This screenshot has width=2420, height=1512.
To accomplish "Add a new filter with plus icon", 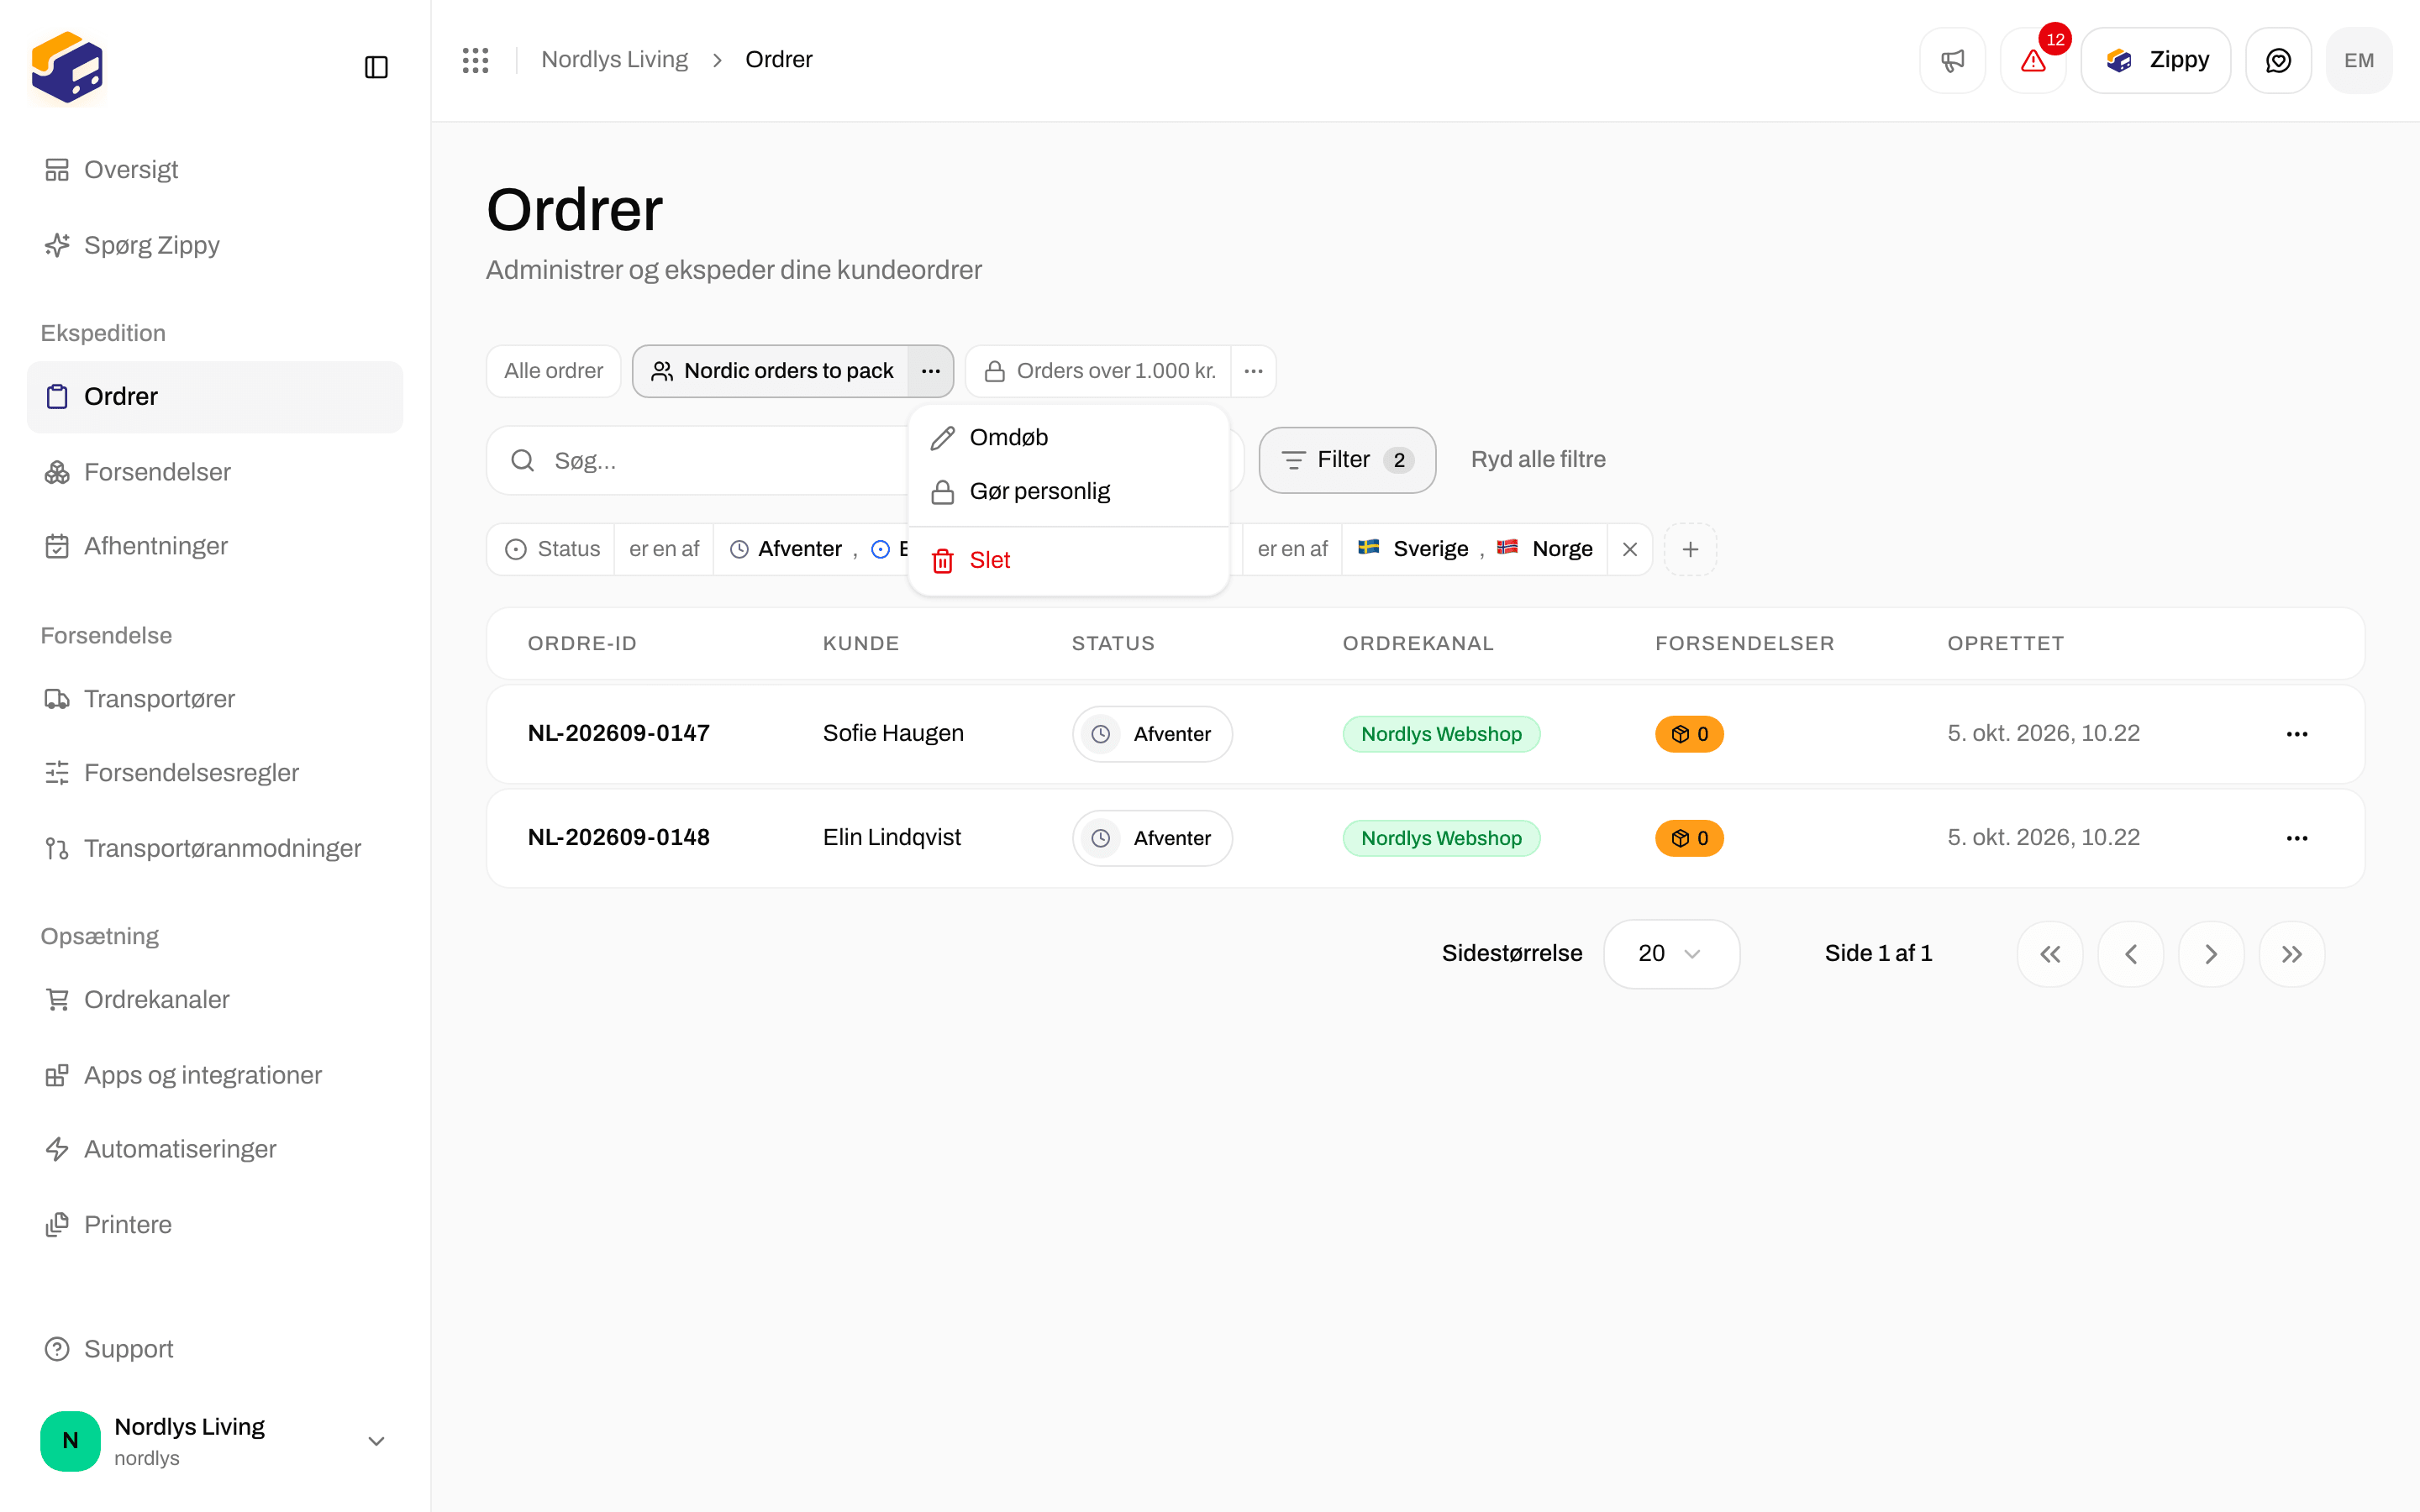I will point(1690,549).
